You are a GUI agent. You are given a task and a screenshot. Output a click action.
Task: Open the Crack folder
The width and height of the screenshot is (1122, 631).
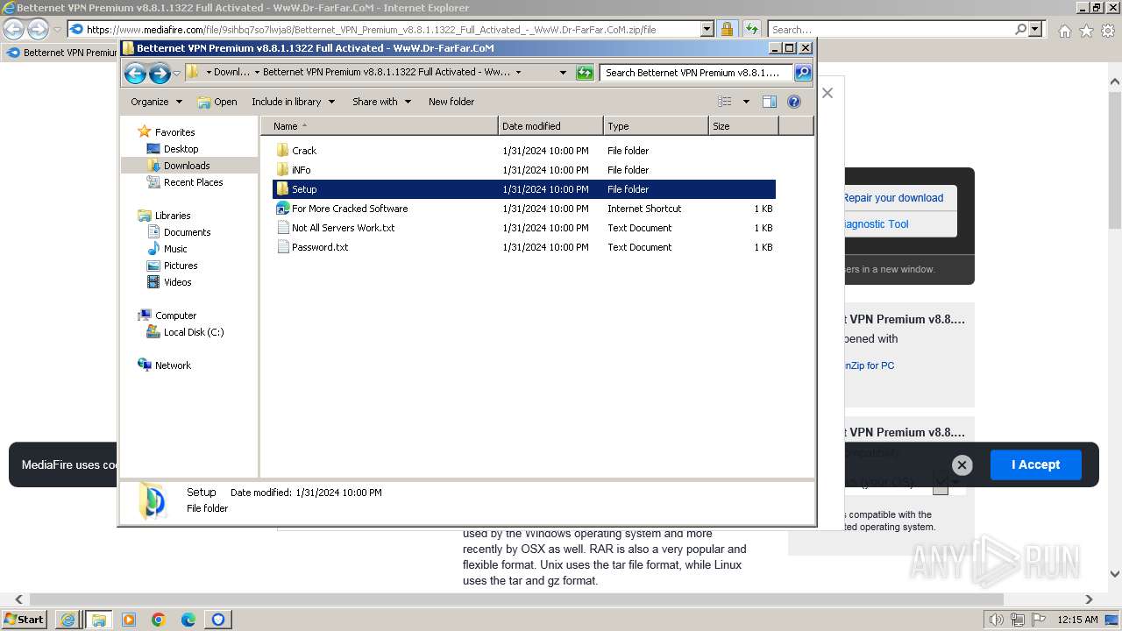(x=304, y=151)
